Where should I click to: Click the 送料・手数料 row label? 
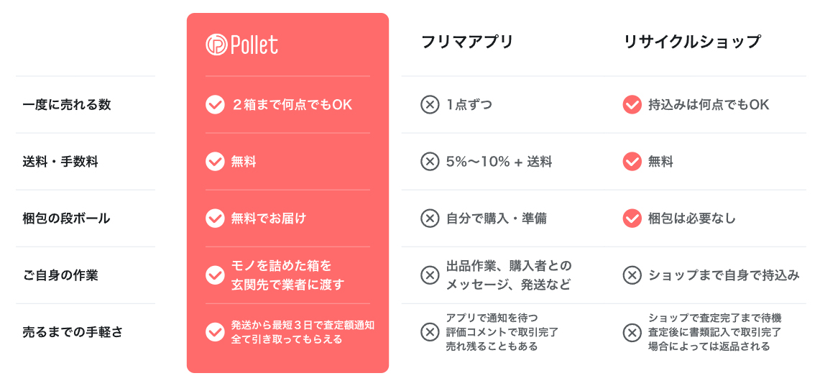60,162
